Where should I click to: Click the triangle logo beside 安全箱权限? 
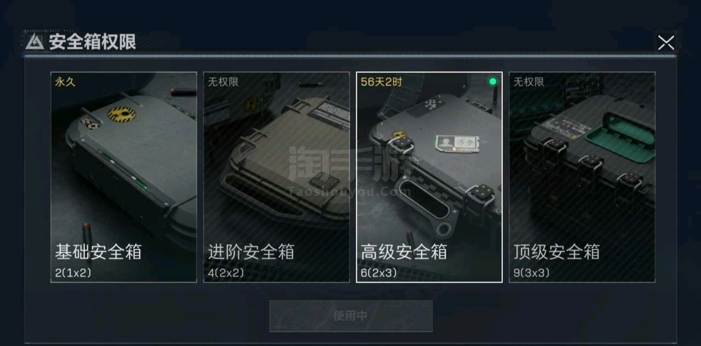tap(34, 42)
